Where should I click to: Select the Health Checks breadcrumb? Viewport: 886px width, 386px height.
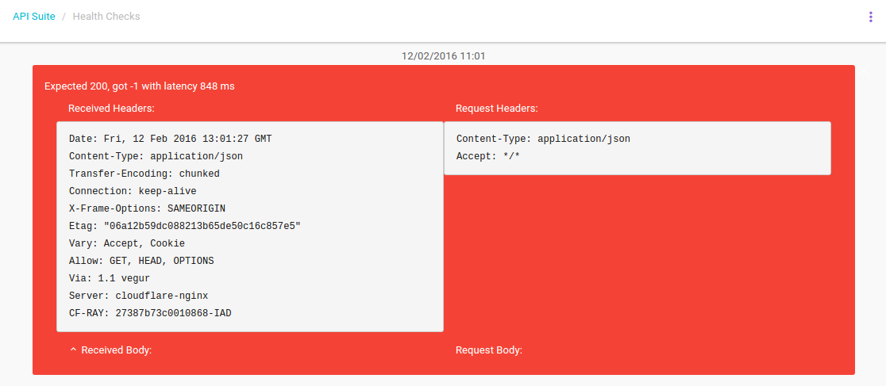pyautogui.click(x=106, y=17)
